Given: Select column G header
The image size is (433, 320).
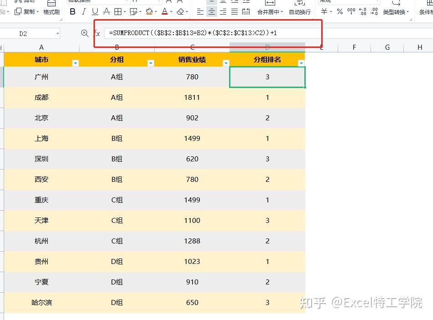Looking at the screenshot, I should click(x=387, y=47).
